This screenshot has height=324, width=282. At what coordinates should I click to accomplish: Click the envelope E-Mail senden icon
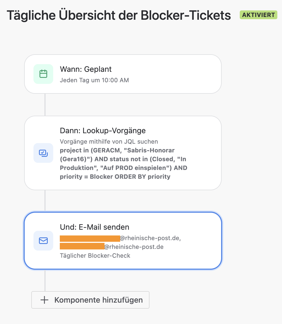43,240
